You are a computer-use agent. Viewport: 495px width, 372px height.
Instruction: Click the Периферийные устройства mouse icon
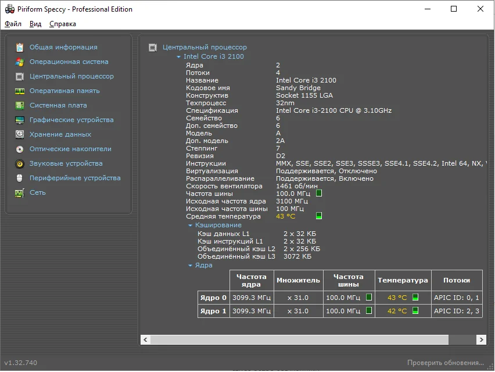tap(20, 178)
